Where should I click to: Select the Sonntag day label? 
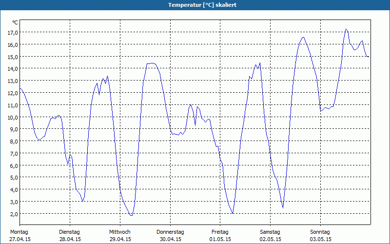[320, 232]
